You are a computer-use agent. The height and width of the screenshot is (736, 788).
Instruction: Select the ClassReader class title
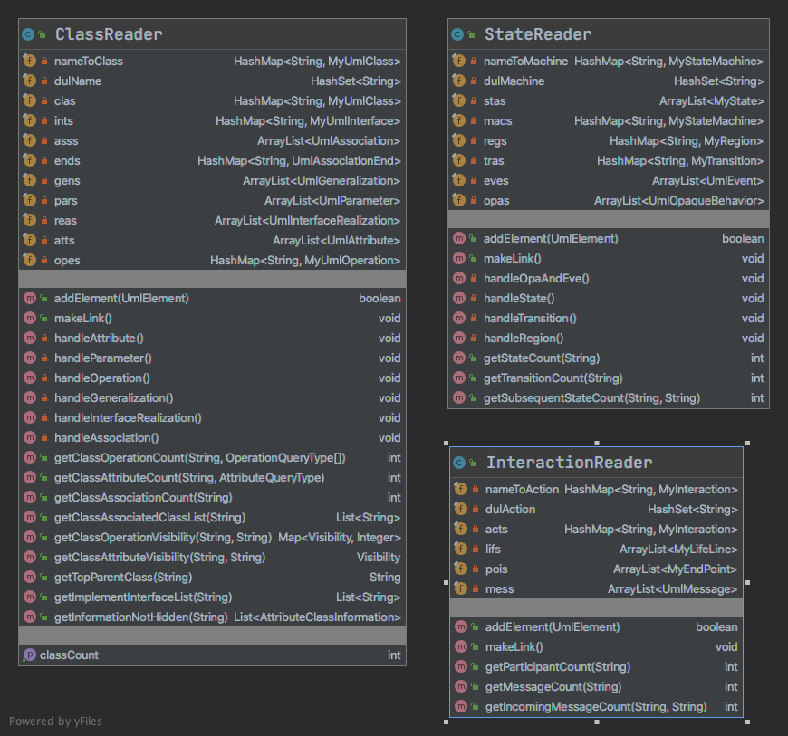pyautogui.click(x=109, y=34)
